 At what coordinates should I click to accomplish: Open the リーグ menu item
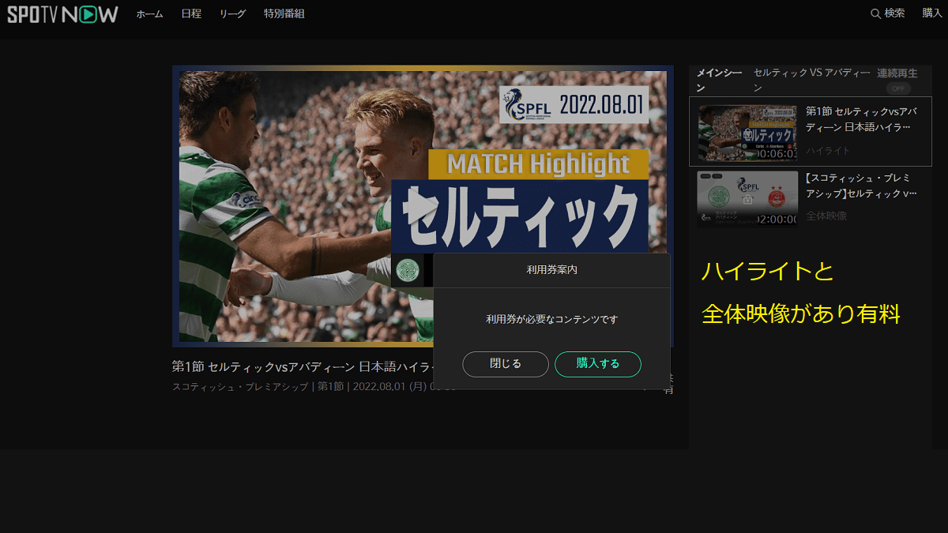[x=232, y=14]
